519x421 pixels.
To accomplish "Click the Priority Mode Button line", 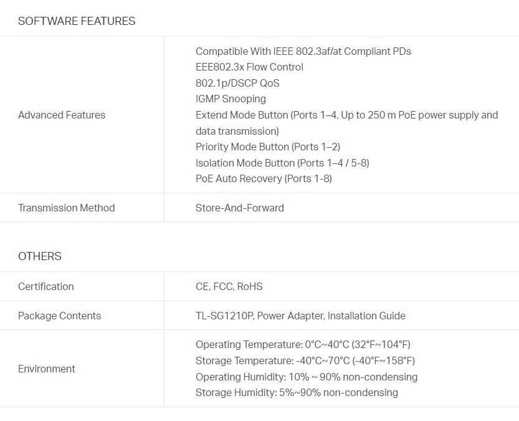I will pyautogui.click(x=268, y=147).
